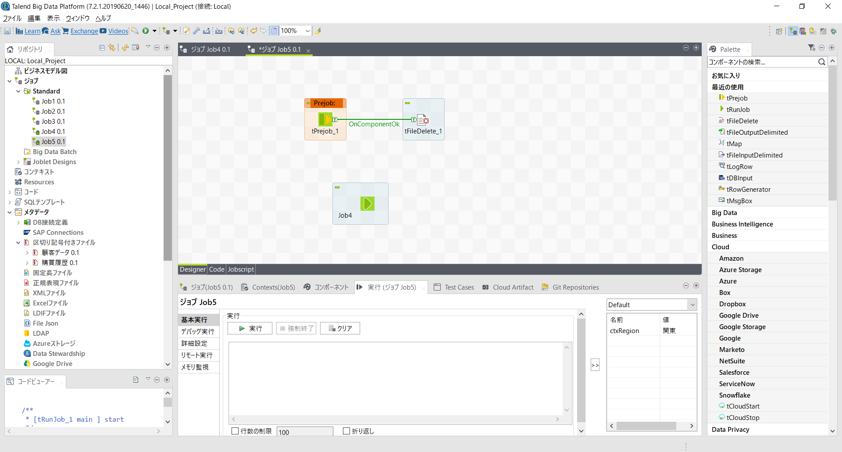Toggle the 行数の制限 checkbox
Viewport: 842px width, 452px height.
tap(235, 431)
